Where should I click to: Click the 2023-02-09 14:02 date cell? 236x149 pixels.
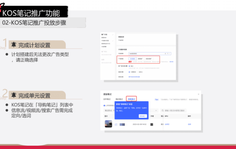(140, 124)
